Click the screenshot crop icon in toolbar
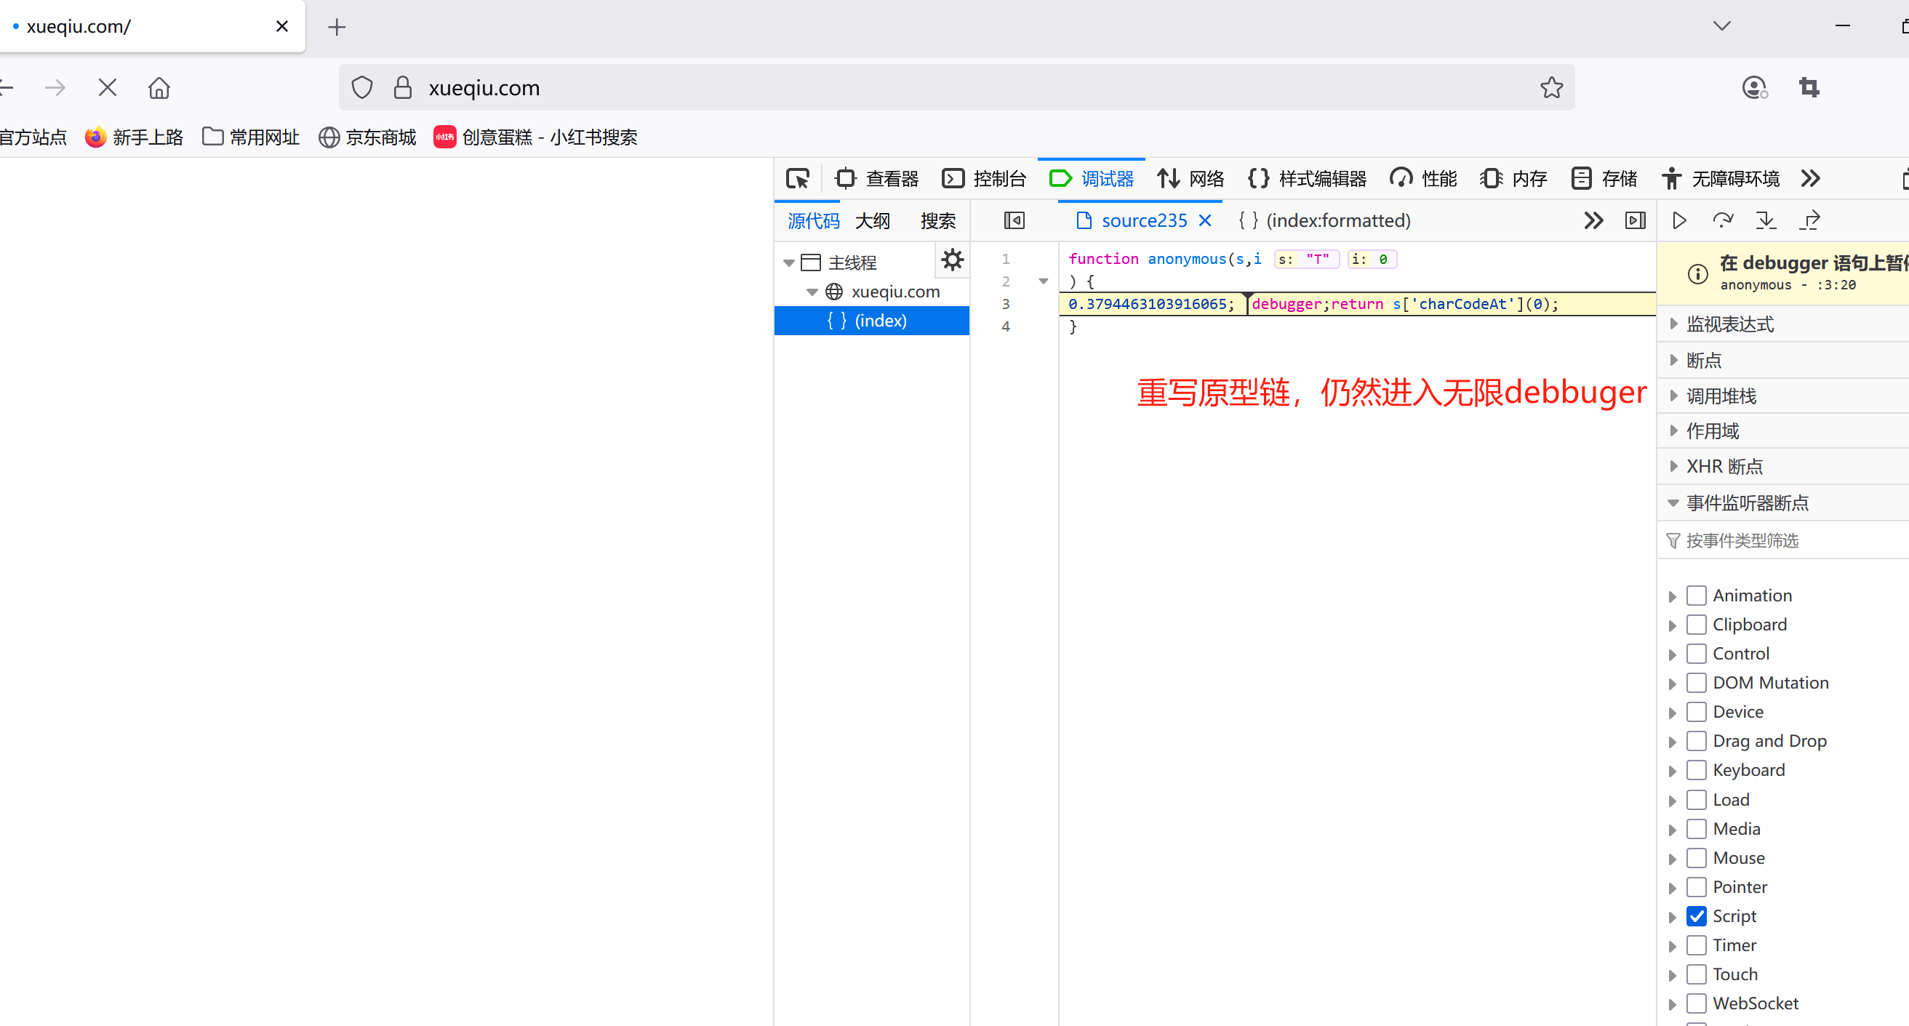The height and width of the screenshot is (1026, 1909). tap(1809, 88)
